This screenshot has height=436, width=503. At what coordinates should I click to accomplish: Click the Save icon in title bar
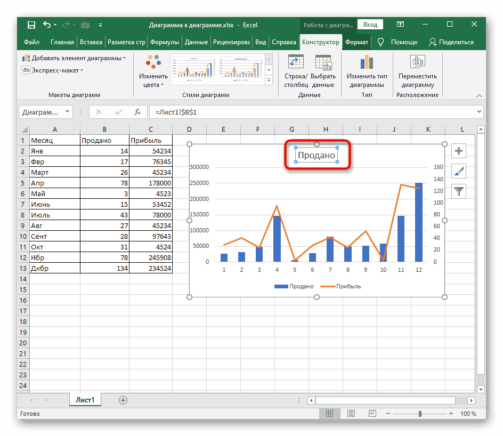tap(31, 25)
